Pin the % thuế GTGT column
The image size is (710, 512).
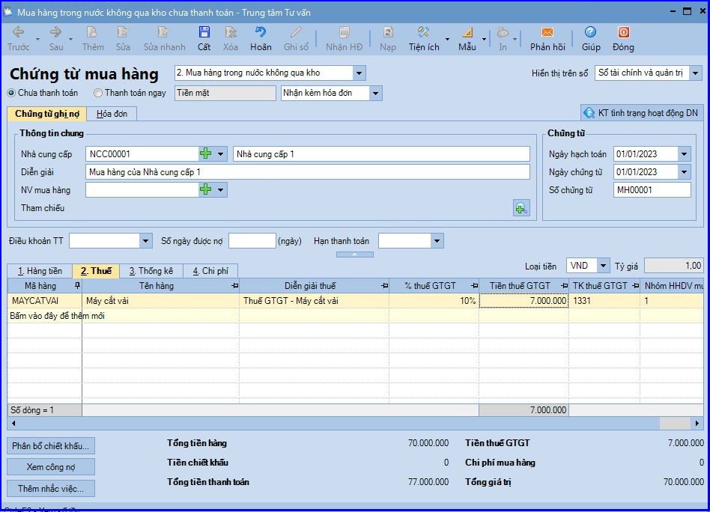474,286
